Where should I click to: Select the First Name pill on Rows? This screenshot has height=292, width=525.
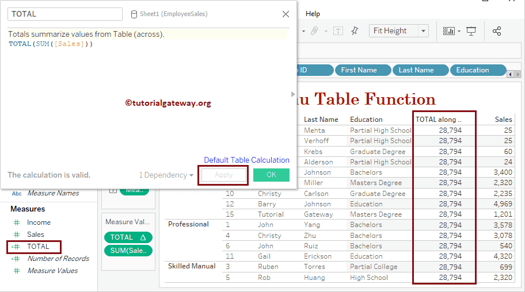[x=363, y=70]
